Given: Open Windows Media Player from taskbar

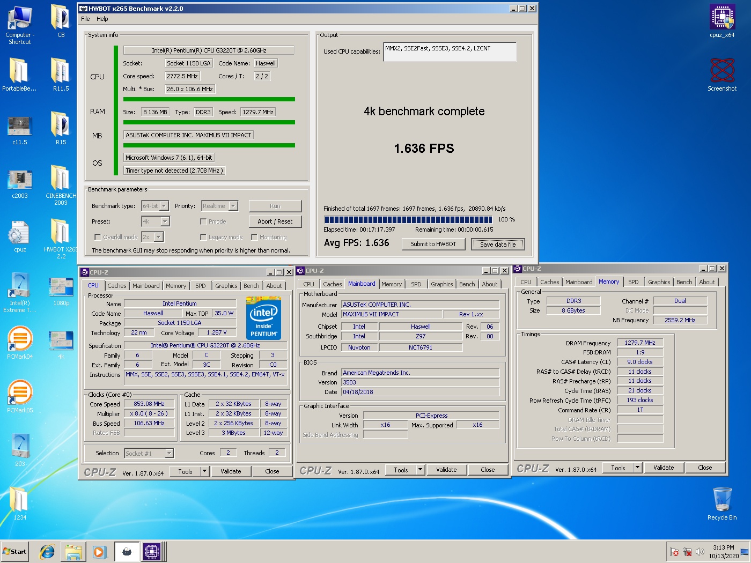Looking at the screenshot, I should [100, 551].
